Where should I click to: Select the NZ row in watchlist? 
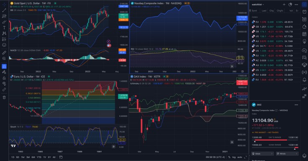click(x=275, y=61)
